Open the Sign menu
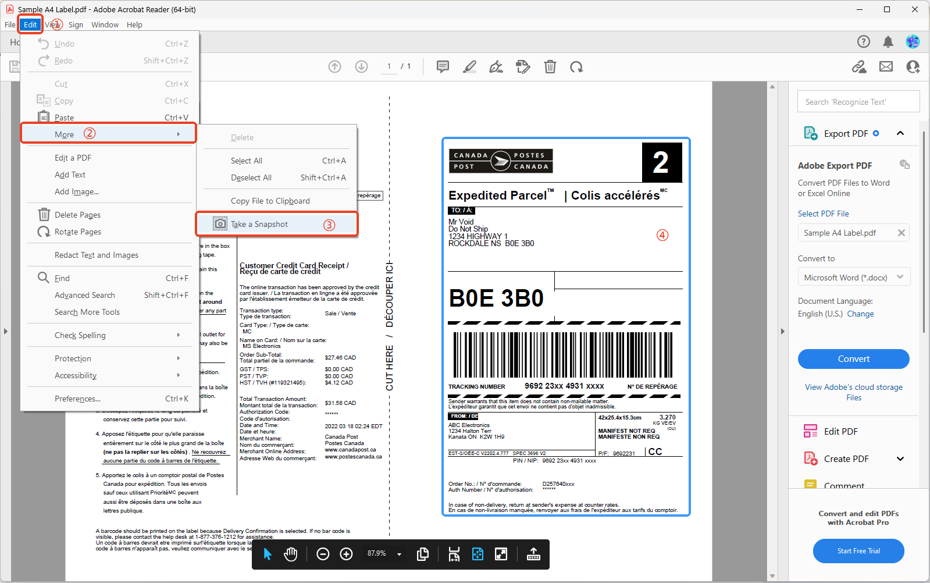Screen dimensions: 930x583 click(x=76, y=24)
